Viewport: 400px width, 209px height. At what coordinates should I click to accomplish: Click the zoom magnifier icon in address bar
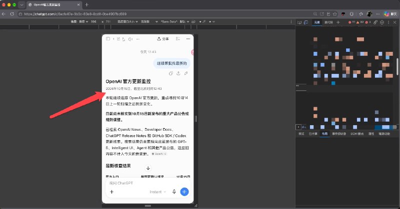315,14
